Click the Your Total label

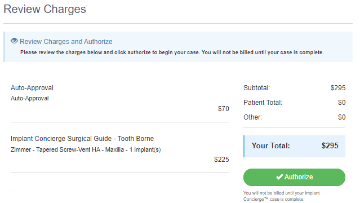270,145
